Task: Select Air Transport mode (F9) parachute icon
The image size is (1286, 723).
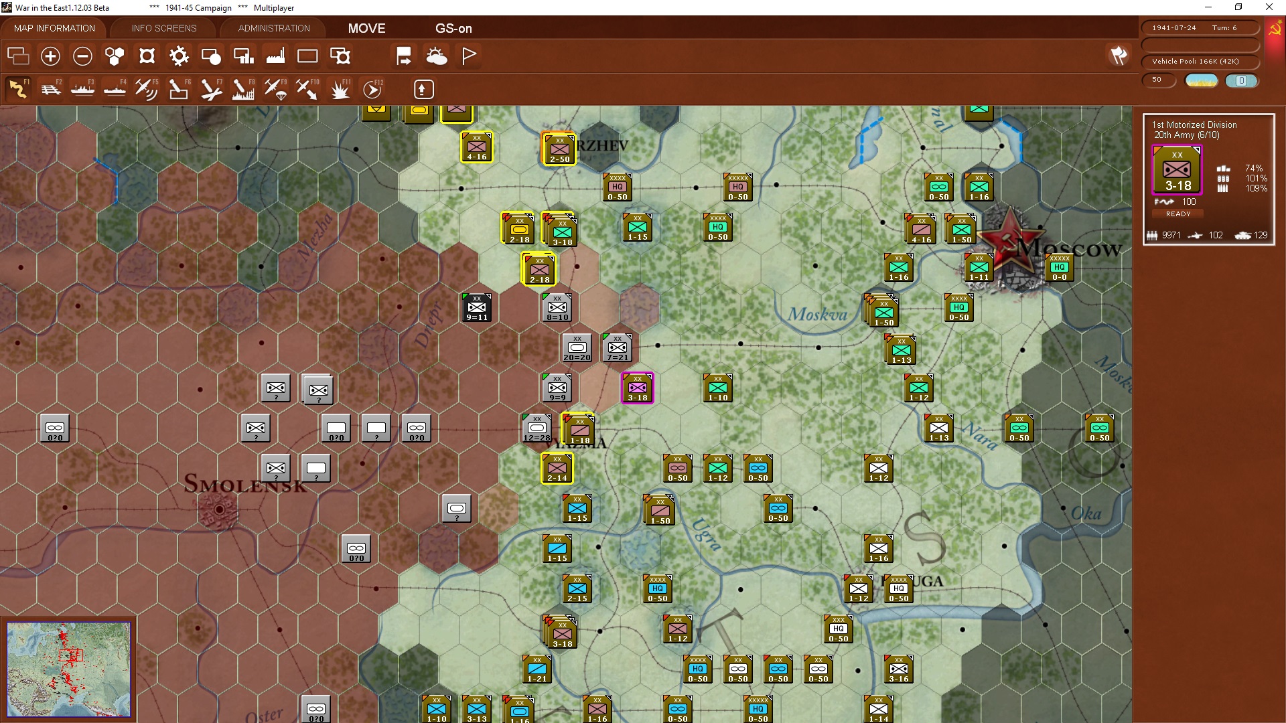Action: pos(275,89)
